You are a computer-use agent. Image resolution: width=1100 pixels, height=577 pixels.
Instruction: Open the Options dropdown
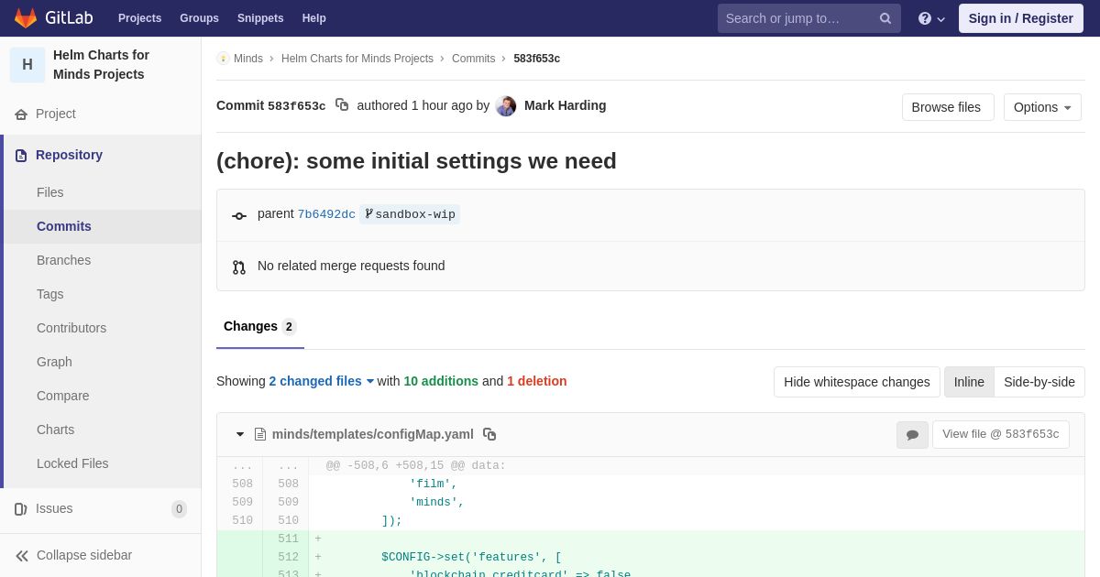pos(1042,107)
